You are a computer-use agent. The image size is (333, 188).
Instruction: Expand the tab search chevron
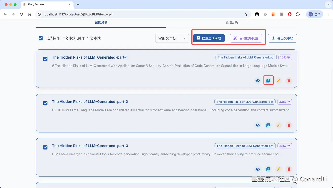click(328, 4)
